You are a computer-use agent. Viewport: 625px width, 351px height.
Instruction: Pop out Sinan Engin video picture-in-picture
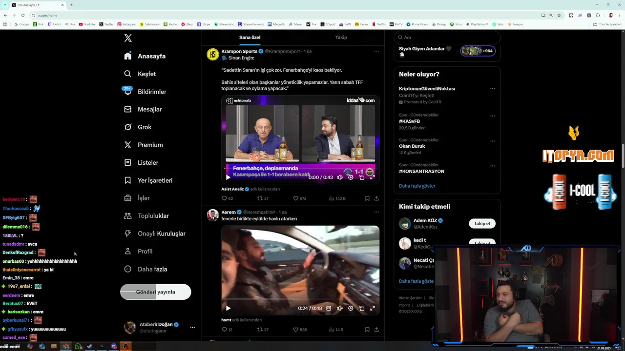point(362,177)
